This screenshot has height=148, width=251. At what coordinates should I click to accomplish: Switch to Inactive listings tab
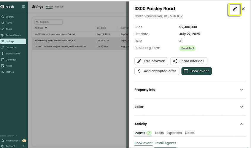click(x=59, y=7)
